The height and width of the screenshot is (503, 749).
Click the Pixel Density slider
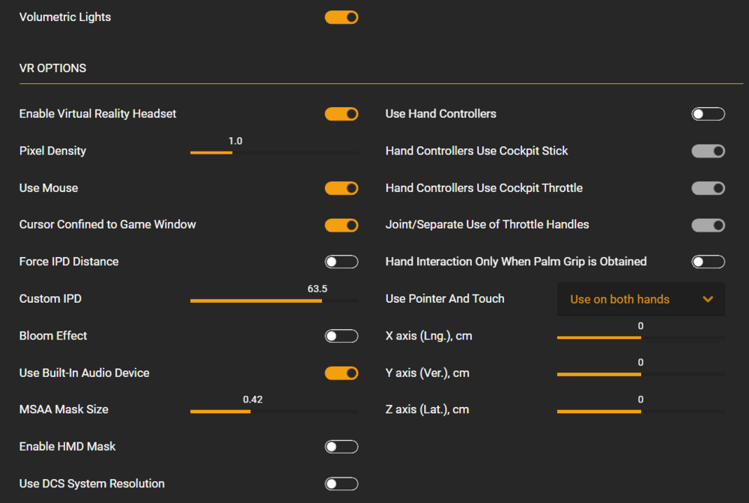click(274, 152)
